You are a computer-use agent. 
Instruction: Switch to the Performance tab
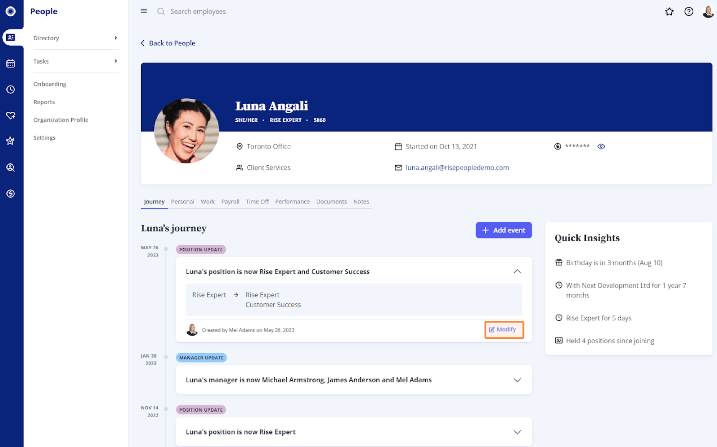292,202
